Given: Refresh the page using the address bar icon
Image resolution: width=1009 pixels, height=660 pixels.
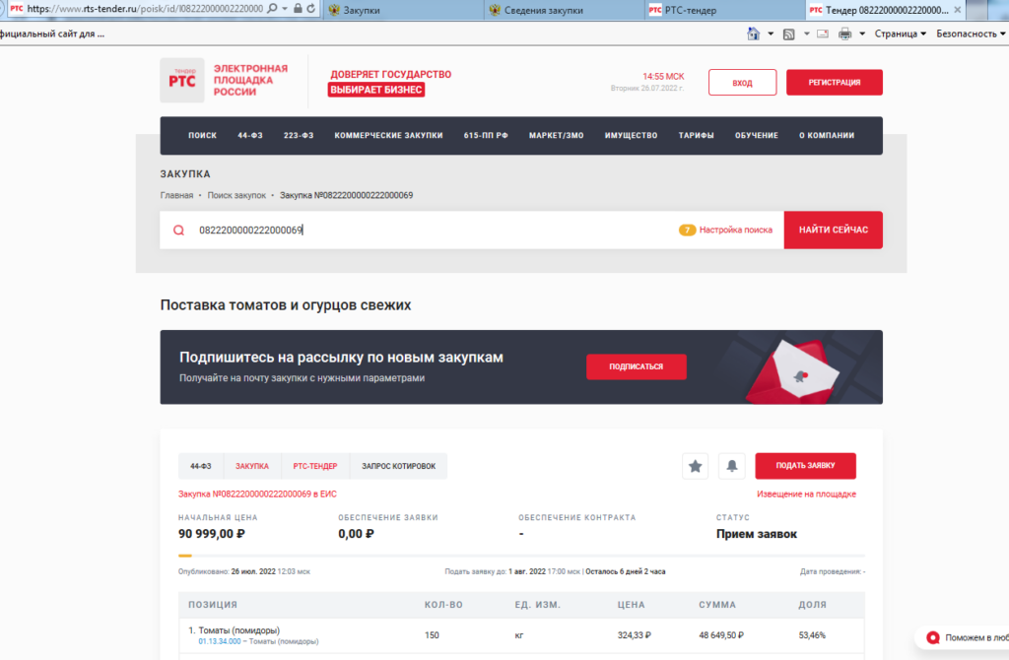Looking at the screenshot, I should coord(311,9).
